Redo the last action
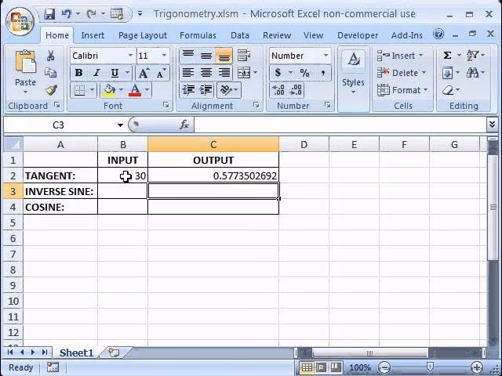The height and width of the screenshot is (376, 502). click(92, 14)
